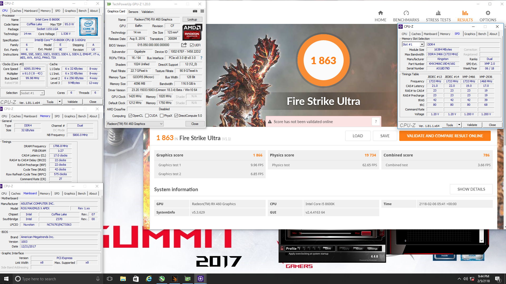The width and height of the screenshot is (506, 284).
Task: Open File Explorer from the taskbar
Action: pos(123,279)
